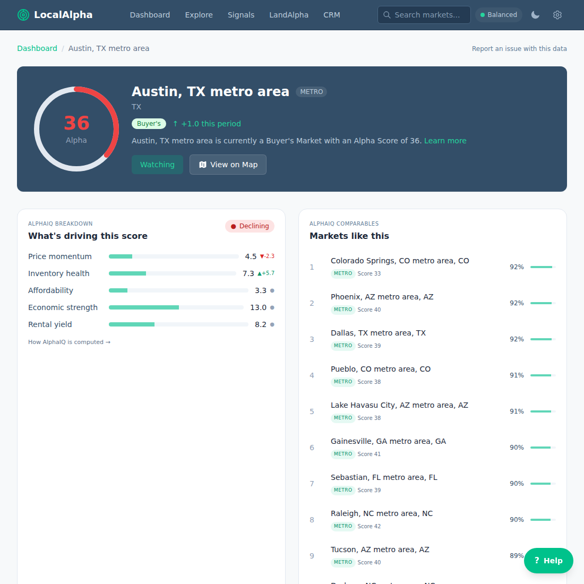
Task: Click the Economic strength value 13.0
Action: pyautogui.click(x=258, y=307)
